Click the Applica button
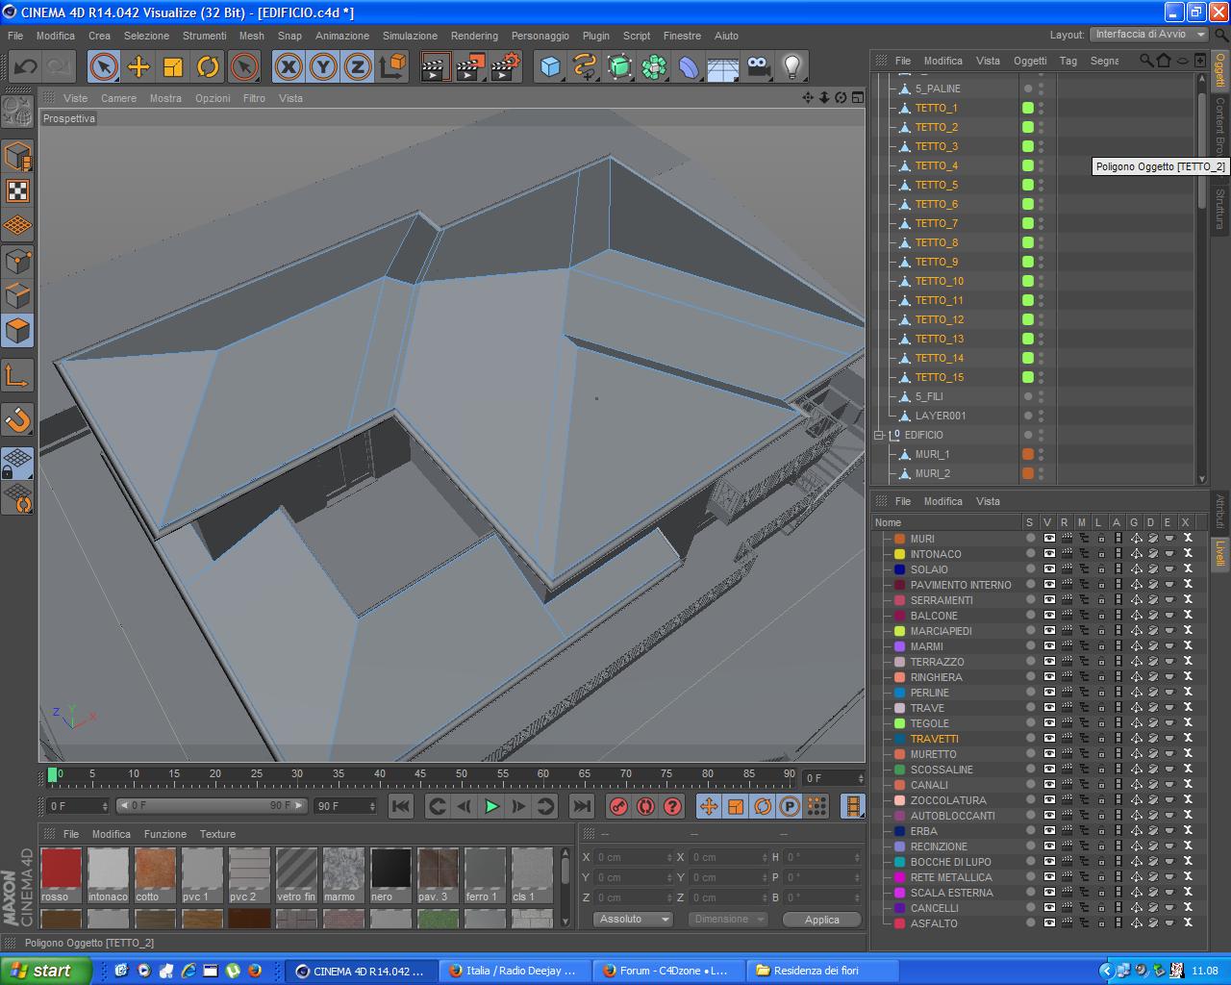Viewport: 1231px width, 985px height. click(x=821, y=920)
